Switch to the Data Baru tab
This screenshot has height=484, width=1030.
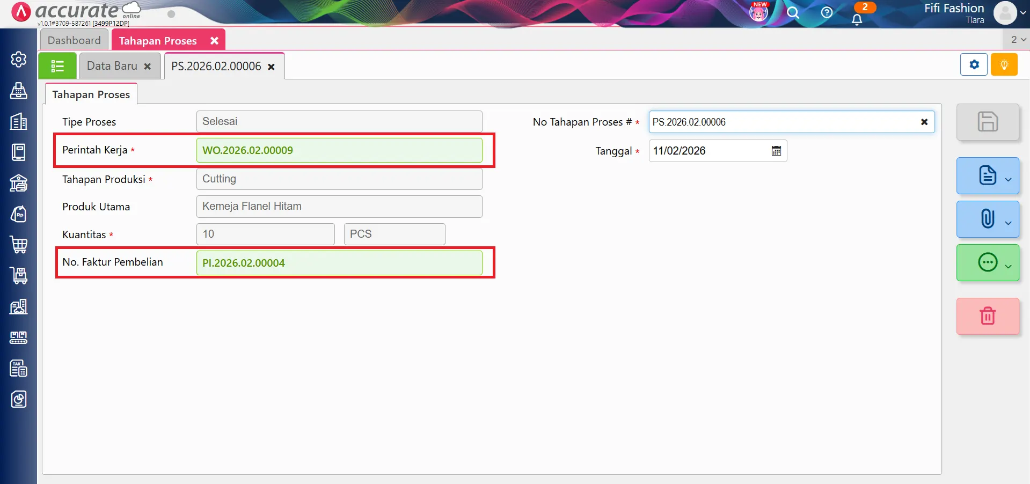[112, 66]
